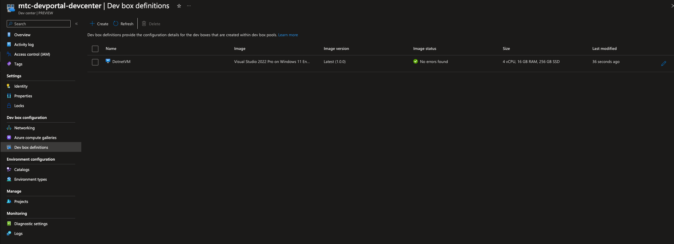Tick the select-all checkbox in header
Viewport: 674px width, 244px height.
point(95,49)
